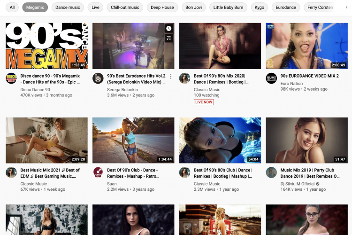Open Euro Nation channel avatar
This screenshot has height=235, width=352.
(271, 78)
